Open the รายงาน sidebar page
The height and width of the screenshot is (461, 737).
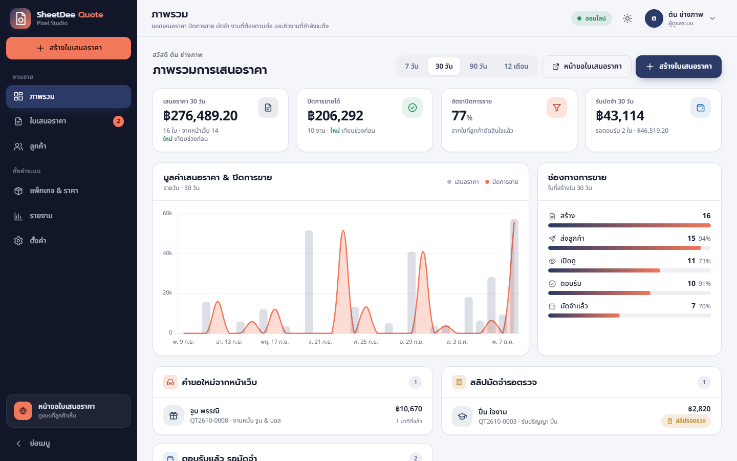coord(69,216)
